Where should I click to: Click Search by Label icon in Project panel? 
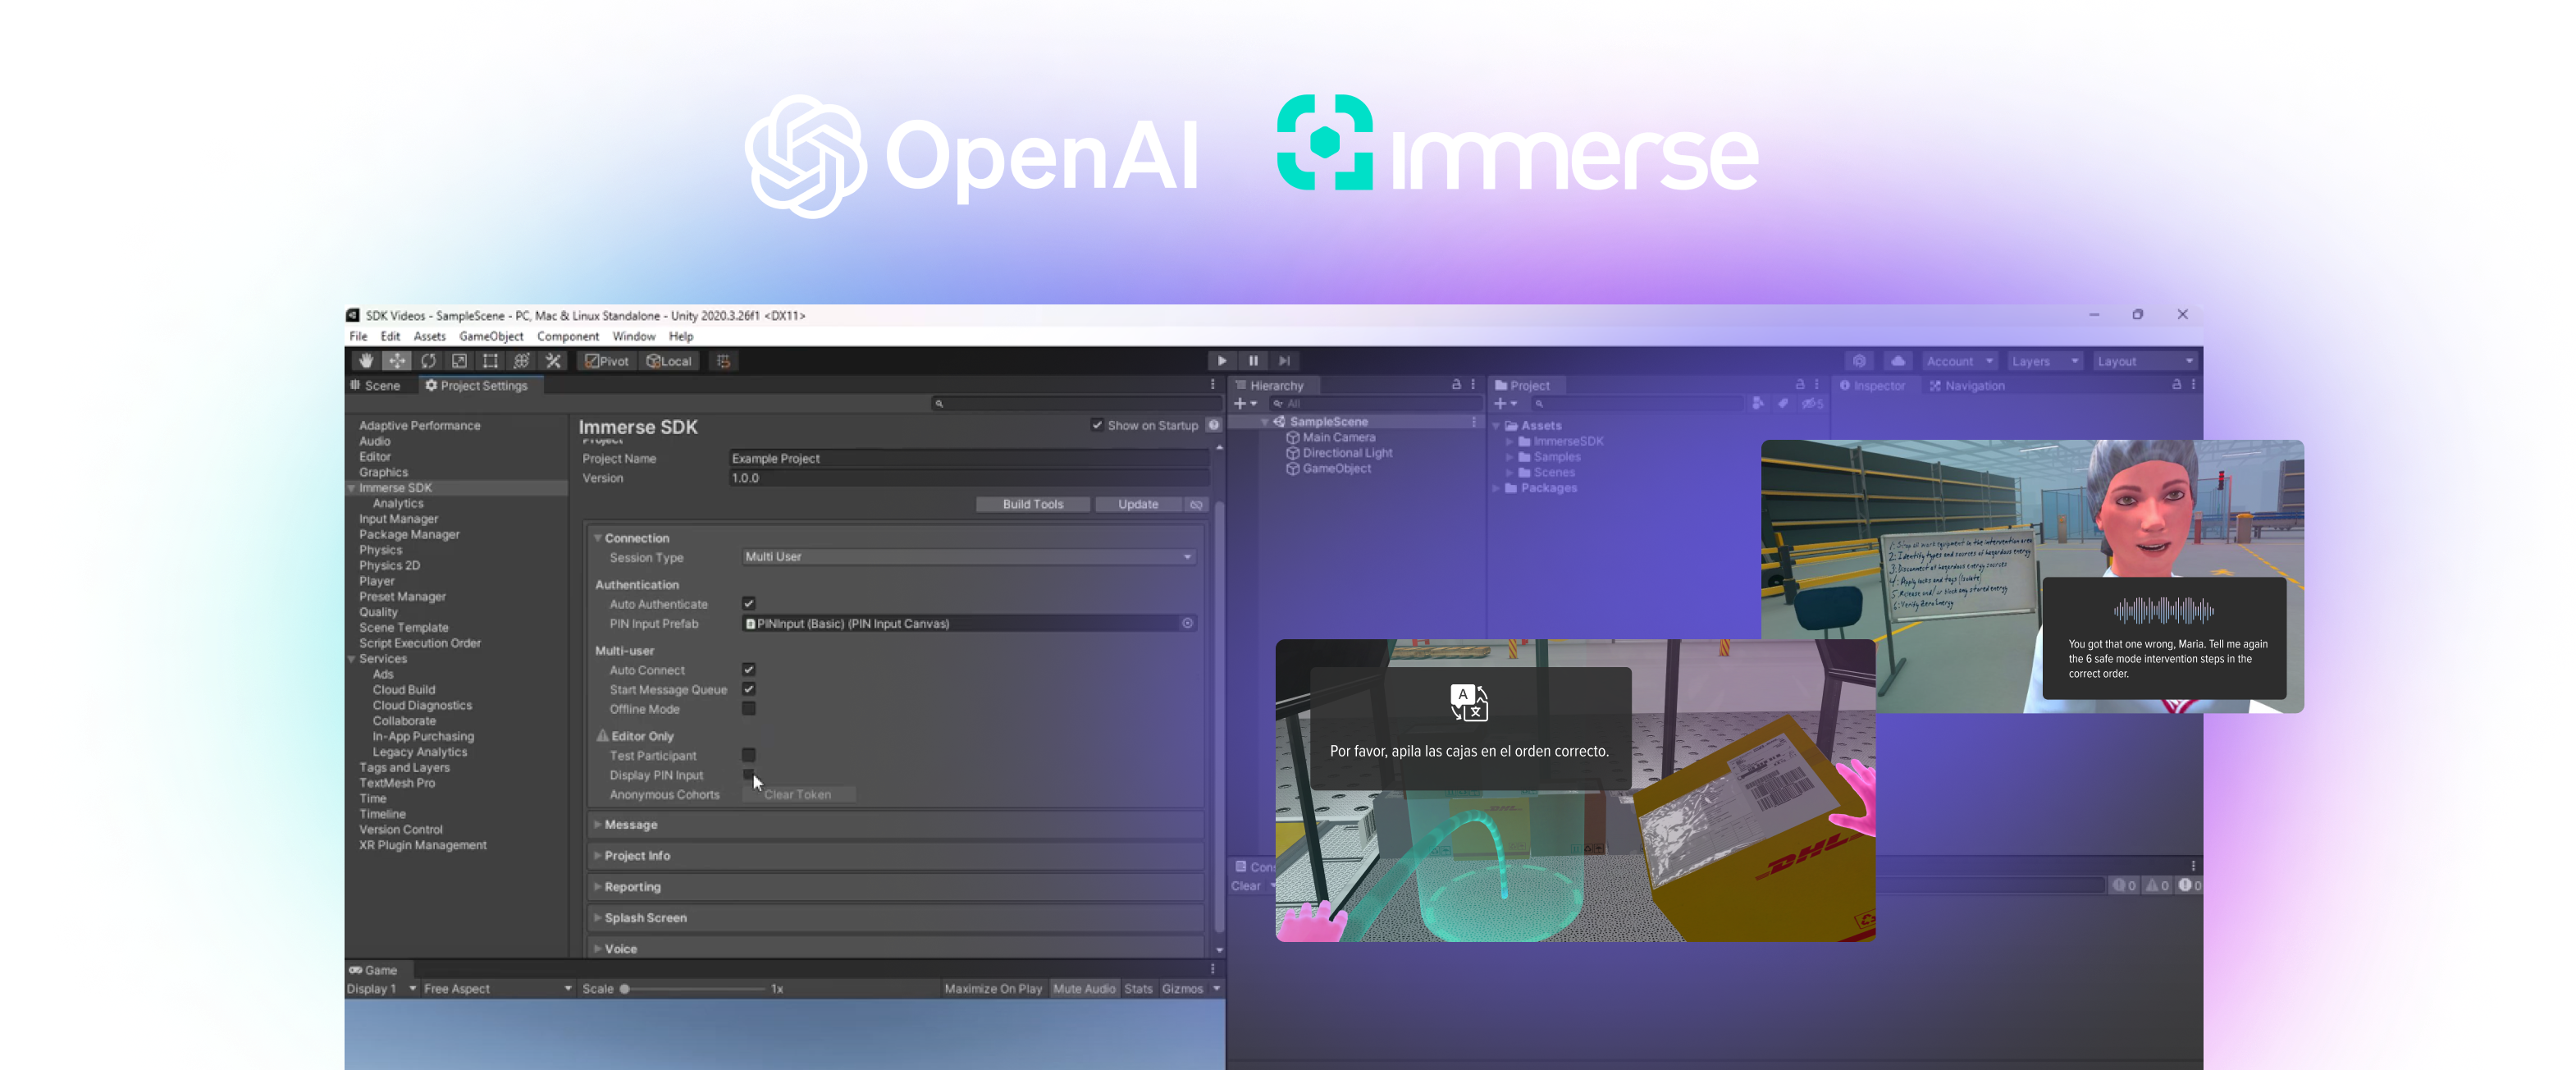tap(1783, 403)
